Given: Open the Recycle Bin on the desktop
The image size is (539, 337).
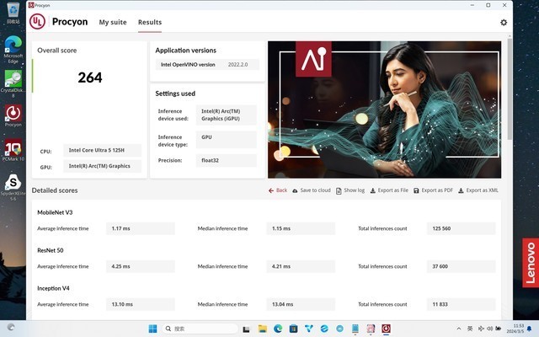Looking at the screenshot, I should click(x=13, y=12).
